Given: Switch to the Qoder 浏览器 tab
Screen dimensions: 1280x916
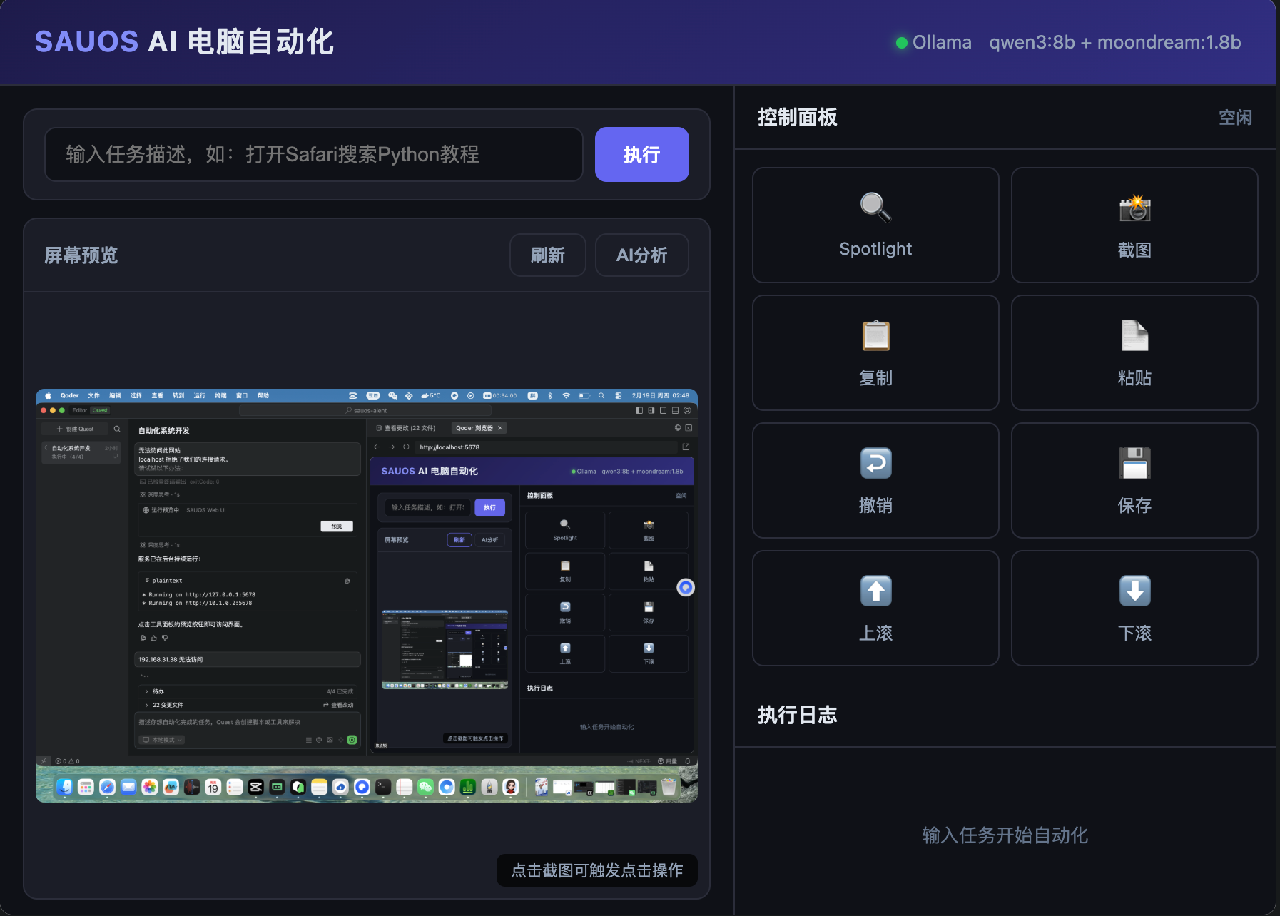Looking at the screenshot, I should click(477, 427).
